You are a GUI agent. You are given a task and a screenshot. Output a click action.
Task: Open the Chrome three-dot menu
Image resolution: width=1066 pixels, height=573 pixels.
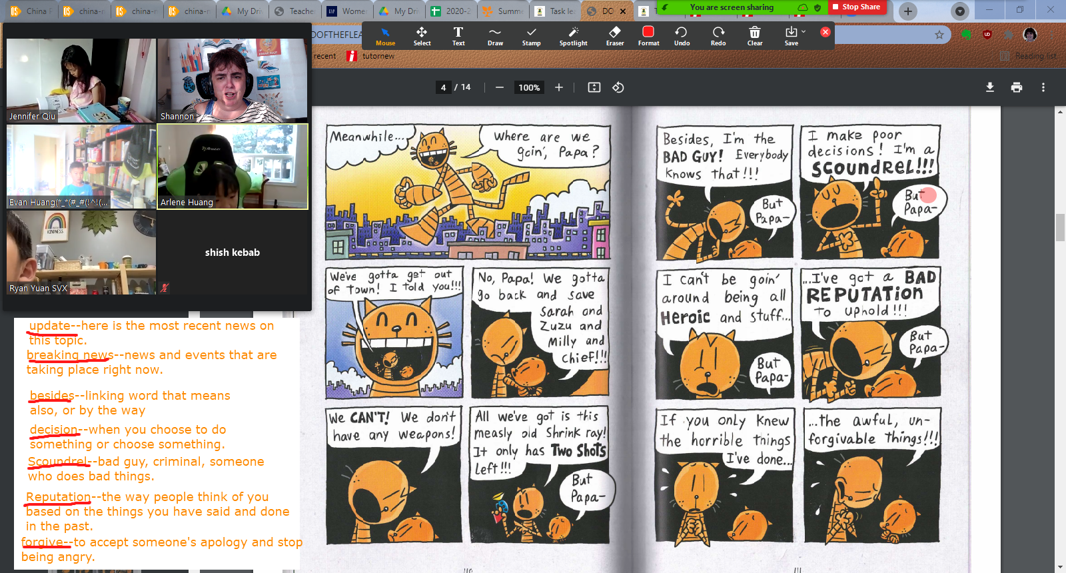point(1053,35)
